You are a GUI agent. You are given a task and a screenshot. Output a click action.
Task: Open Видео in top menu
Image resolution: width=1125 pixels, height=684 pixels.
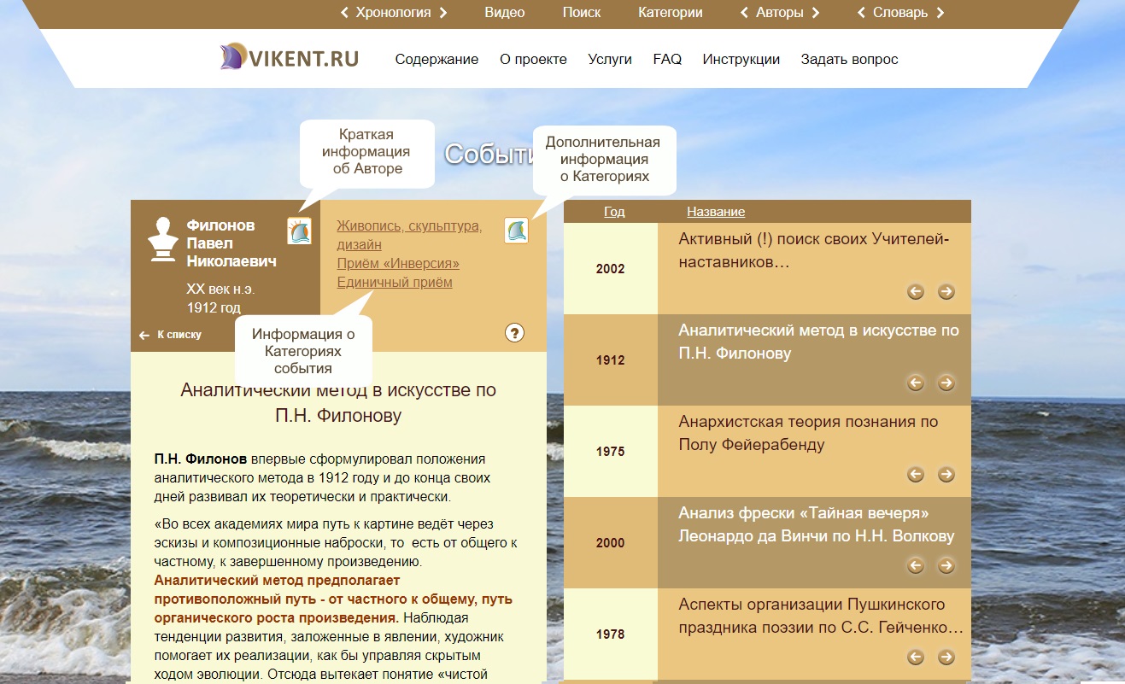505,13
